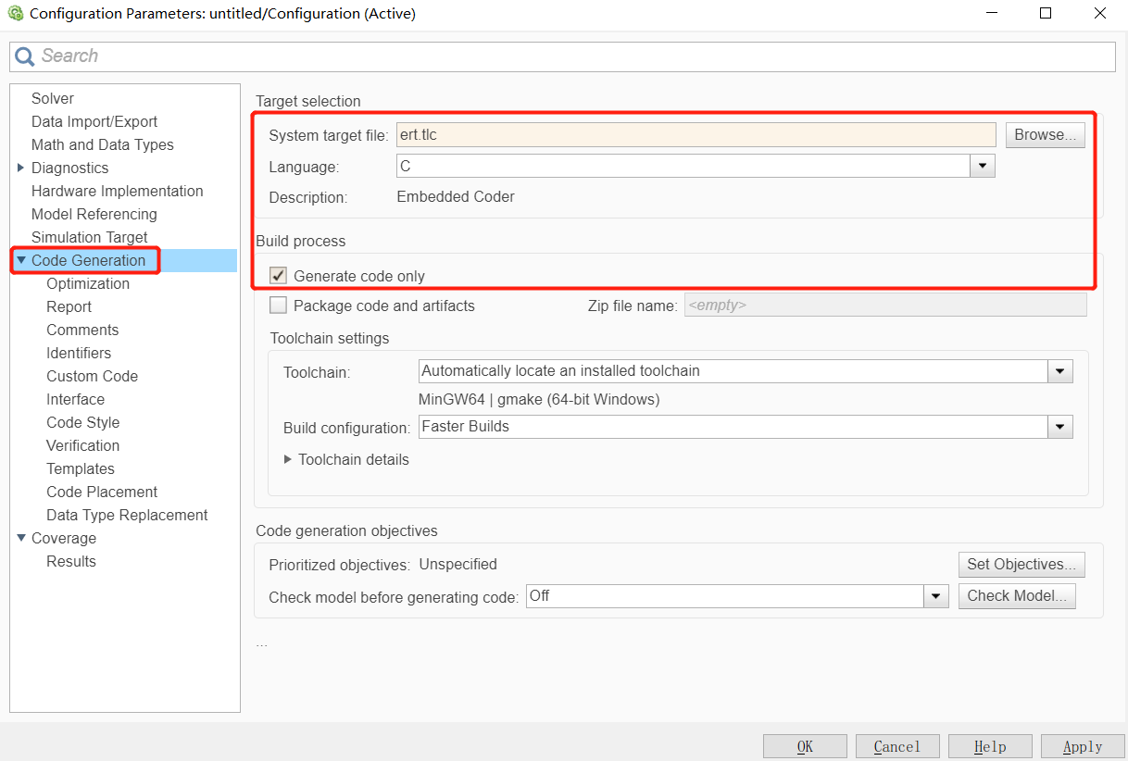Click the Embedded Coder description text

pos(456,196)
